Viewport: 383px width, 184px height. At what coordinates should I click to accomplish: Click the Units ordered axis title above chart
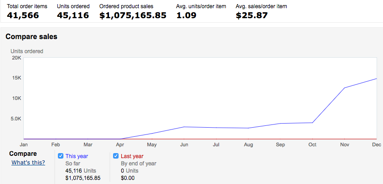pos(27,51)
